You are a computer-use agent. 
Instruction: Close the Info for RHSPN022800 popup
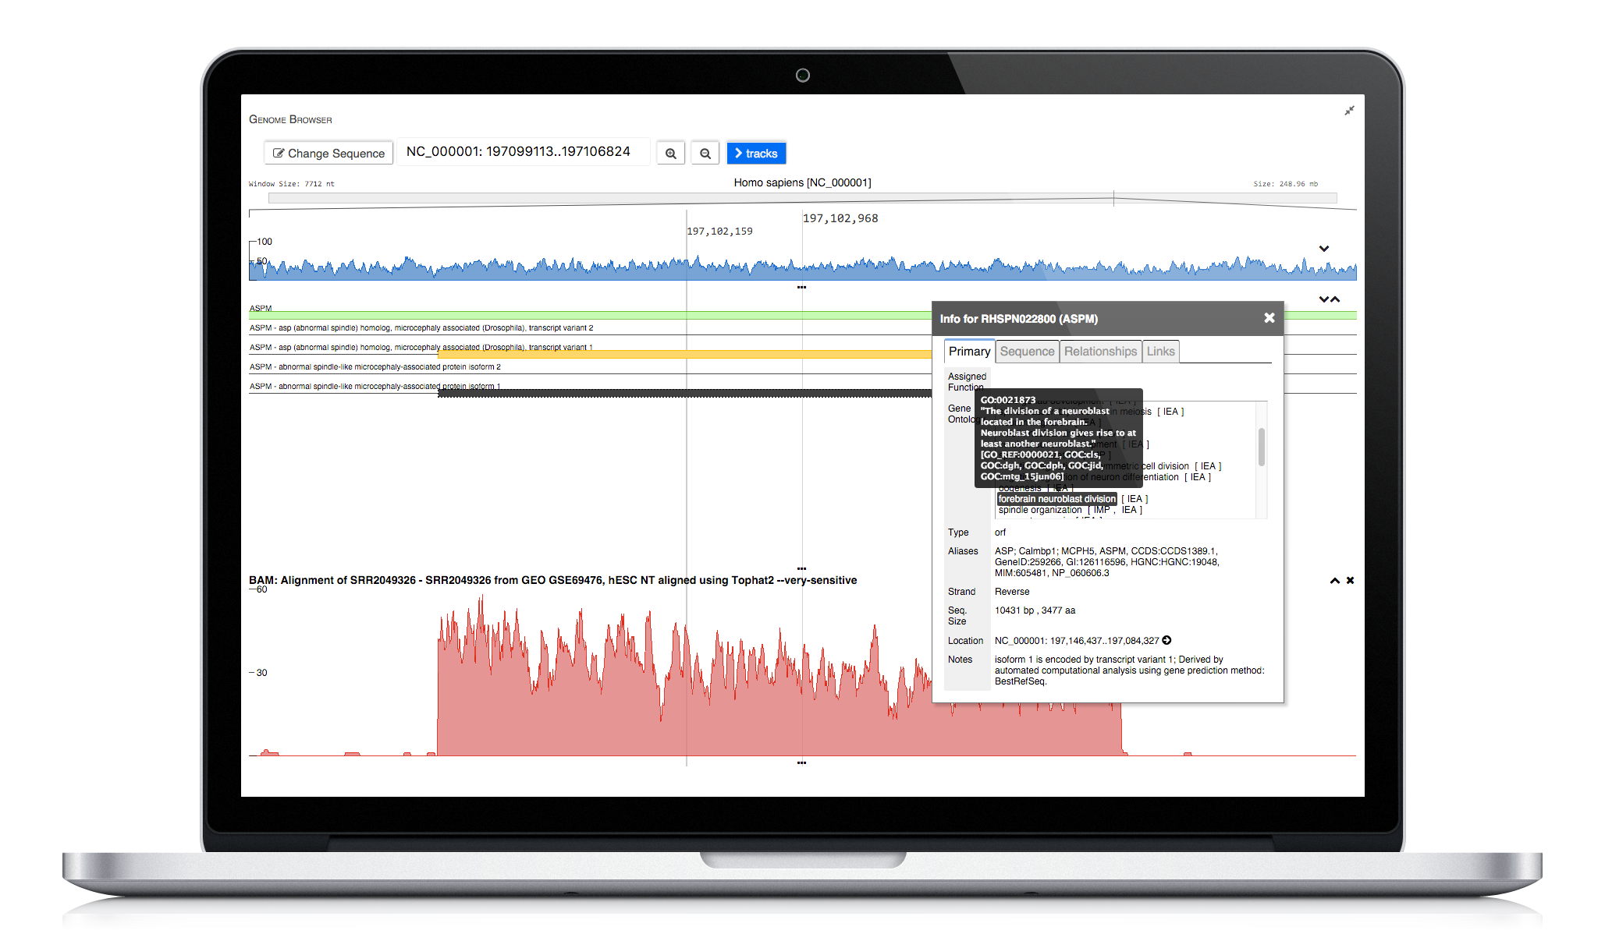(x=1269, y=318)
